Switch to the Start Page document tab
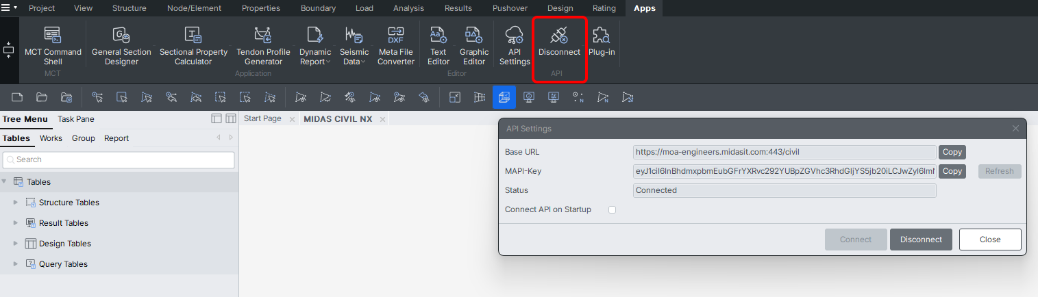Screen dimensions: 1038x297 [x=262, y=118]
